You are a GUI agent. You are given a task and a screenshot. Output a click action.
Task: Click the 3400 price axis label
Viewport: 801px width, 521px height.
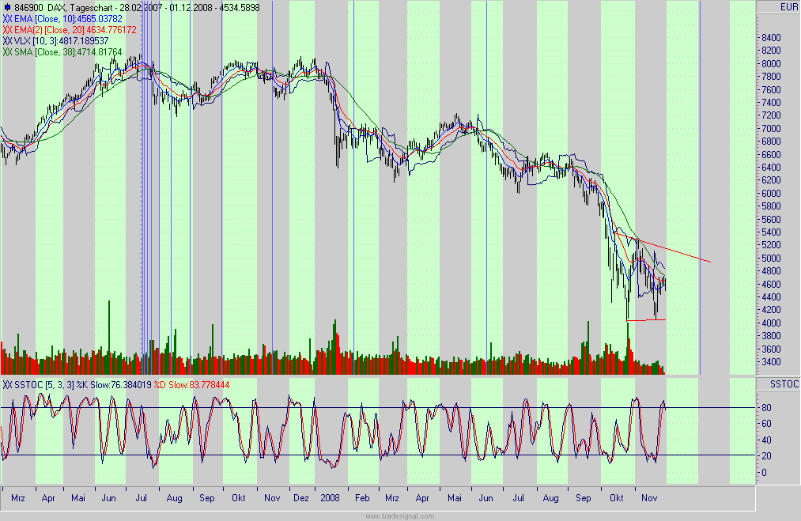point(771,362)
